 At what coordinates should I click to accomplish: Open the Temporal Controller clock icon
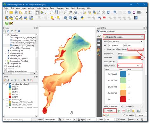tap(103, 12)
